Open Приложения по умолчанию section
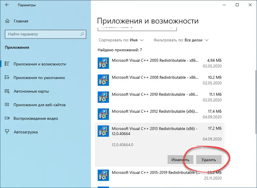The height and width of the screenshot is (188, 257). (45, 77)
